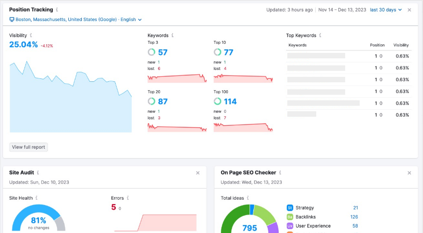Click info icon next to Position Tracking

pos(57,9)
